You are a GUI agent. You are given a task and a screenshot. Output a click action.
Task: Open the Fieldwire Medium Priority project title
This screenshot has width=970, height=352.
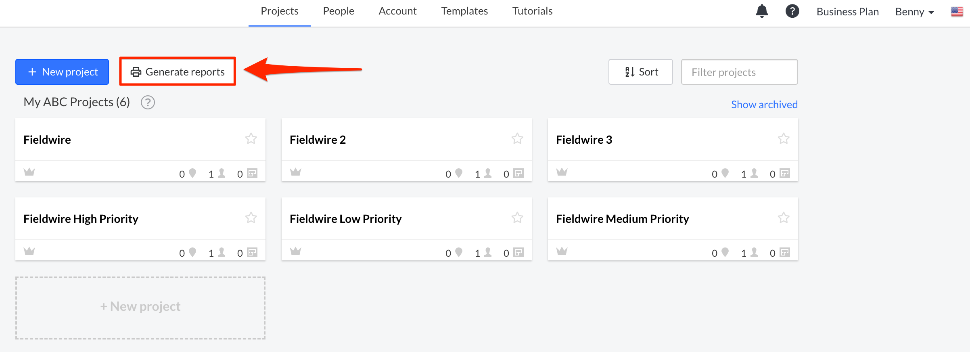(x=623, y=219)
